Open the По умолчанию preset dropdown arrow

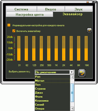pyautogui.click(x=72, y=72)
